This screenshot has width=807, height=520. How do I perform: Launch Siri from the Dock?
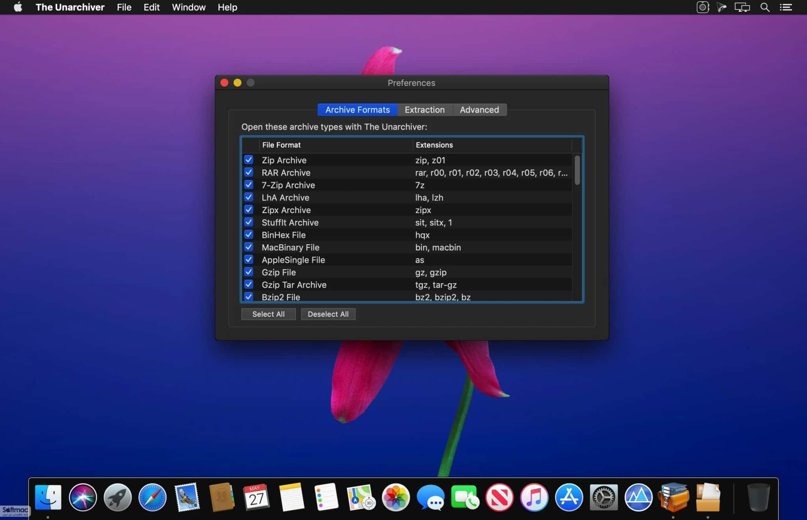pyautogui.click(x=83, y=497)
